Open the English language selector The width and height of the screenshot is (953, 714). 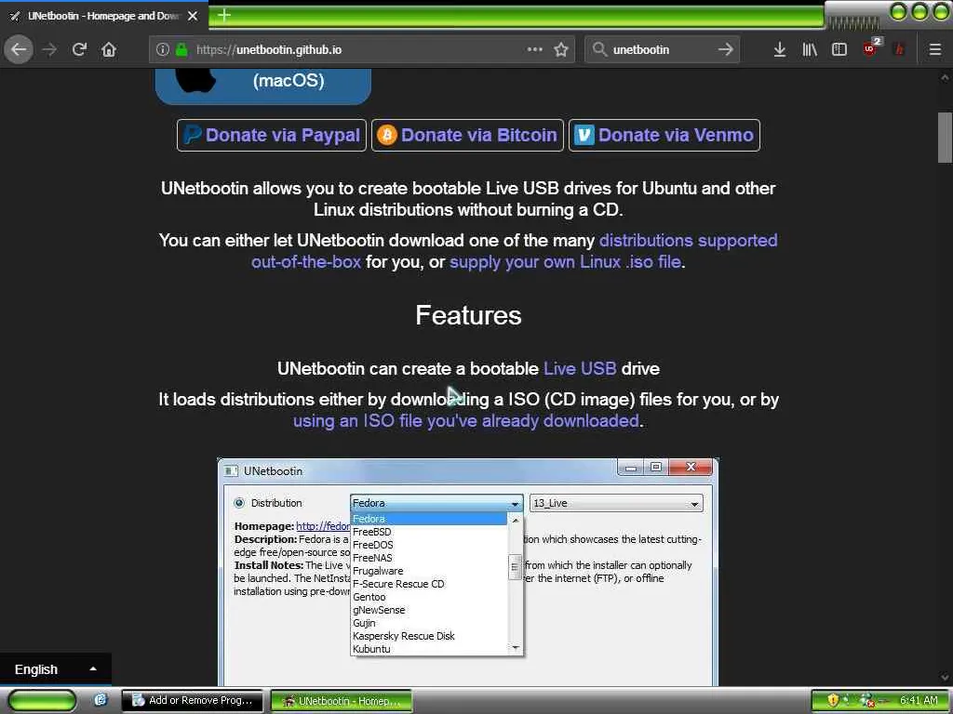click(55, 669)
